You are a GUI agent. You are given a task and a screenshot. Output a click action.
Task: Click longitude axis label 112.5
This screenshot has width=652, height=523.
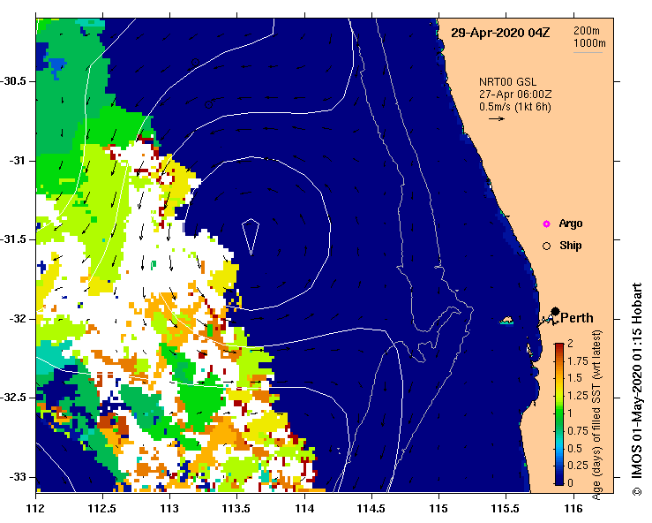click(102, 509)
